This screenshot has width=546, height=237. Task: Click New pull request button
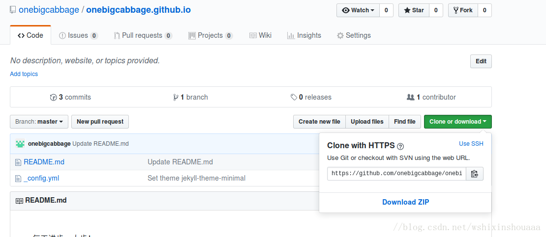[100, 122]
